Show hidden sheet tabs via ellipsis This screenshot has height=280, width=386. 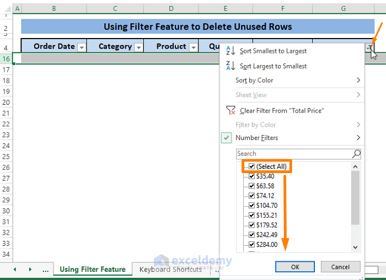tap(46, 270)
